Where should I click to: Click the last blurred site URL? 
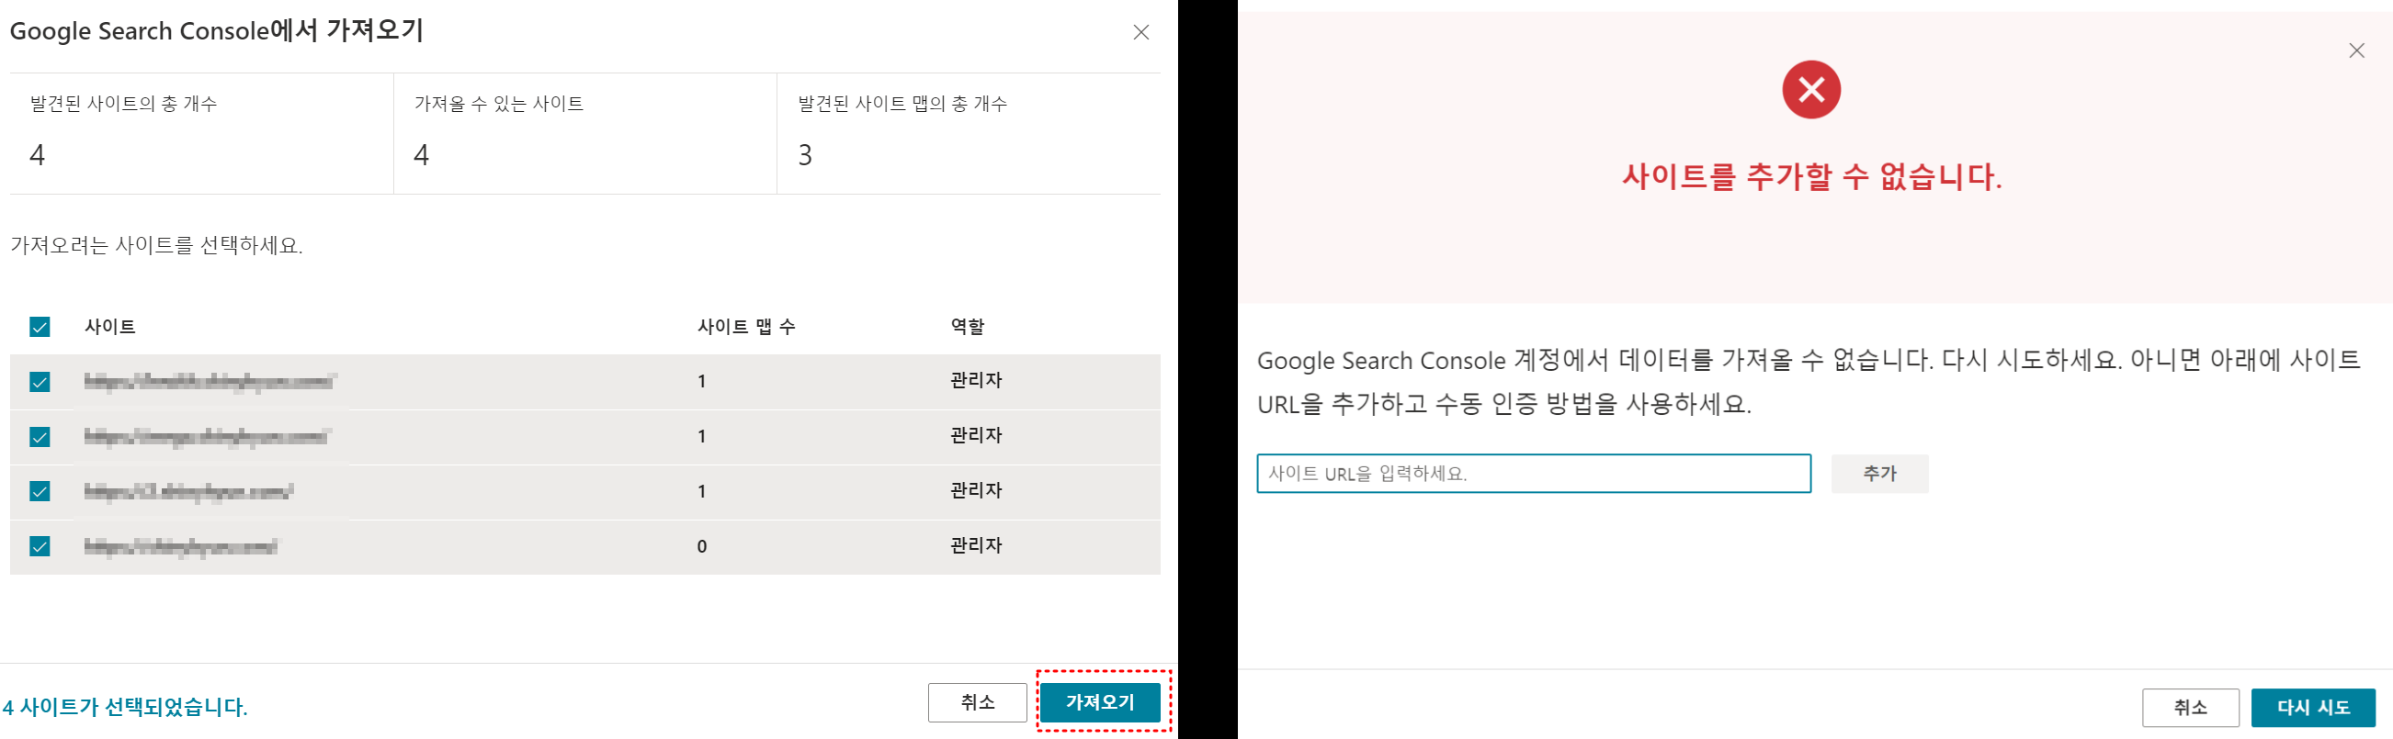tap(181, 546)
